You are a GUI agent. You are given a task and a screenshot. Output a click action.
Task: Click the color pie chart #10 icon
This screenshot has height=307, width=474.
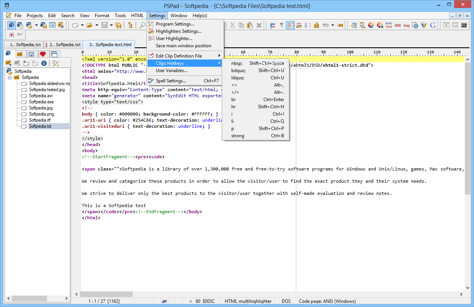click(x=380, y=25)
